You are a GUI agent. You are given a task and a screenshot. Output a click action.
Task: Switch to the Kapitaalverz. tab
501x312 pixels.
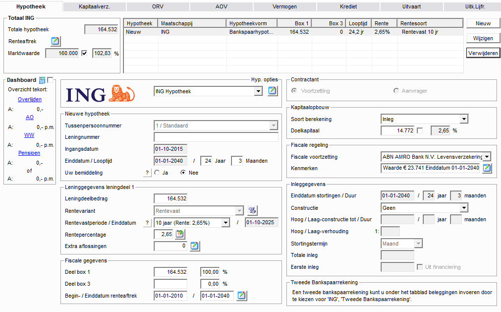[x=94, y=6]
